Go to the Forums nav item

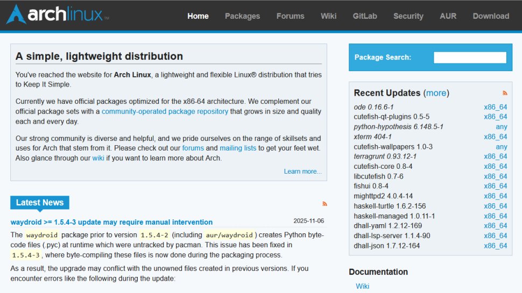[290, 16]
